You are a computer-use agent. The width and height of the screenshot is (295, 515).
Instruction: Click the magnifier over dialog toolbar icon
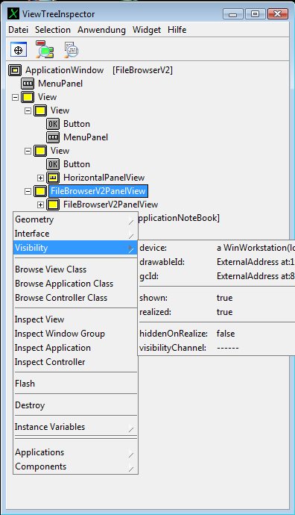click(x=71, y=49)
